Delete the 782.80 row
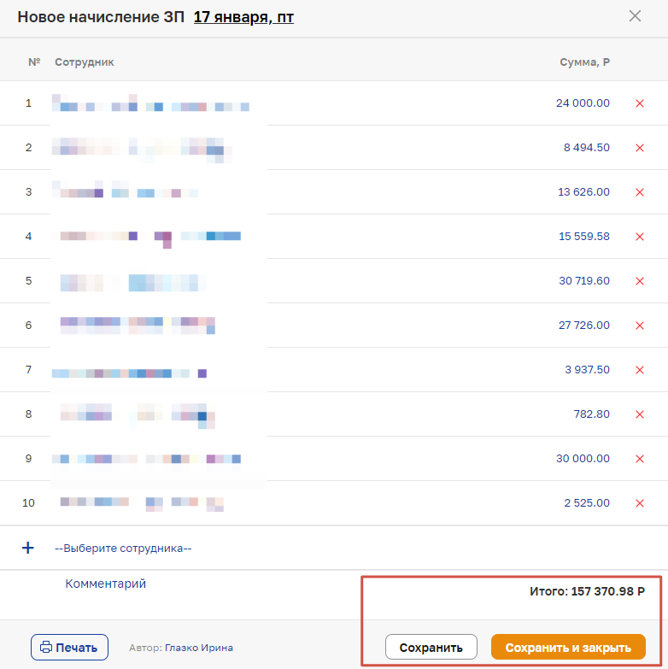The width and height of the screenshot is (668, 669). tap(639, 414)
